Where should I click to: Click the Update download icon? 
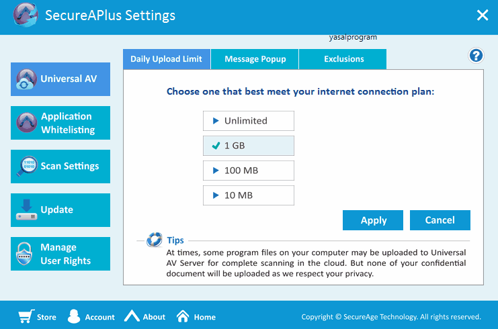pyautogui.click(x=26, y=210)
